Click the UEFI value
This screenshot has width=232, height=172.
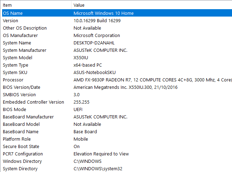[x=78, y=110]
